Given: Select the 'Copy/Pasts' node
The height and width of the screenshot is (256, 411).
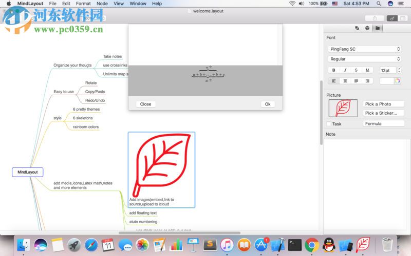Looking at the screenshot, I should (95, 92).
